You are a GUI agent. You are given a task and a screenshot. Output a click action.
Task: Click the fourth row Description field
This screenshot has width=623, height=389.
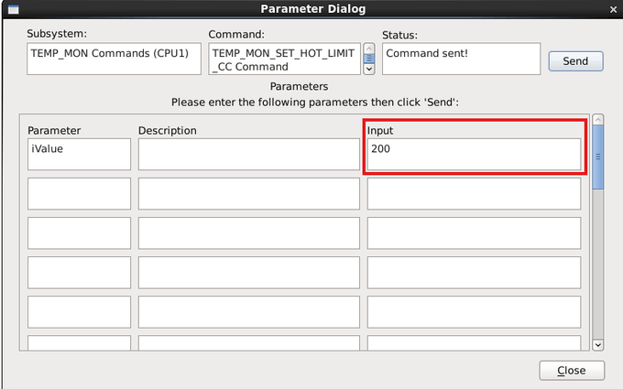248,273
